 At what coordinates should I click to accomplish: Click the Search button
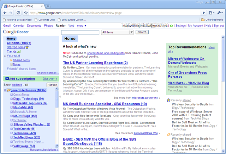point(142,32)
